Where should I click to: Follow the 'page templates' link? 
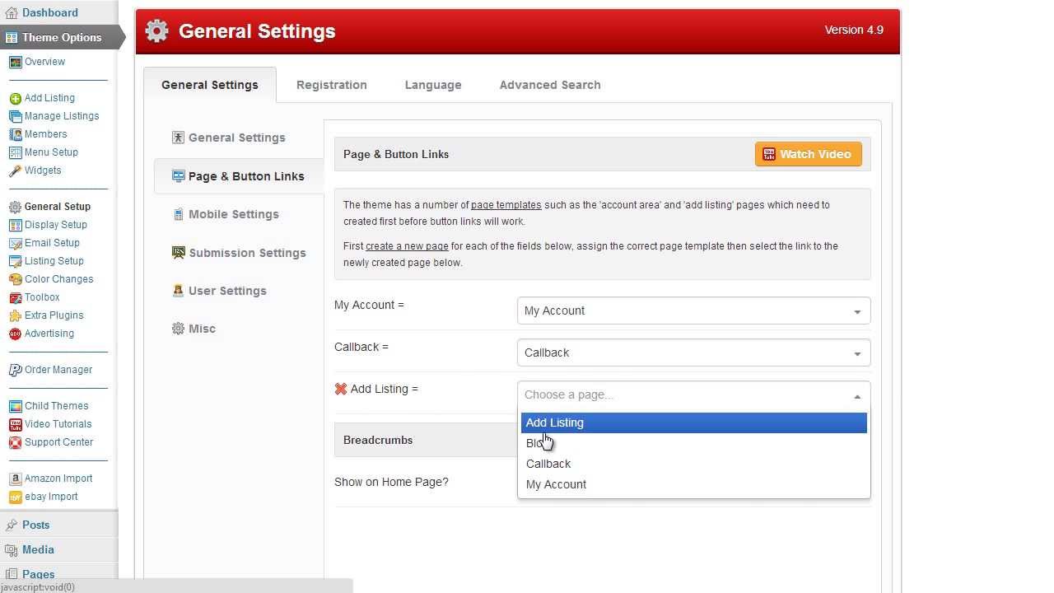click(506, 205)
